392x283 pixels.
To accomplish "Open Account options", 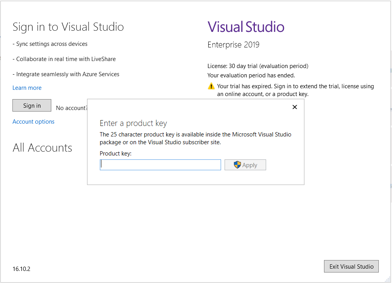I will [x=33, y=121].
